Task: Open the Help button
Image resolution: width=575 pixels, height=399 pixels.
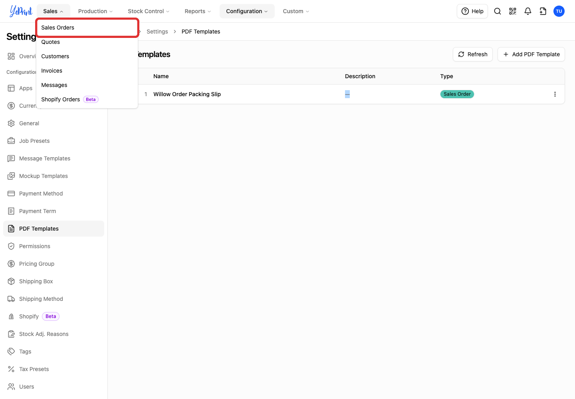Action: point(472,11)
